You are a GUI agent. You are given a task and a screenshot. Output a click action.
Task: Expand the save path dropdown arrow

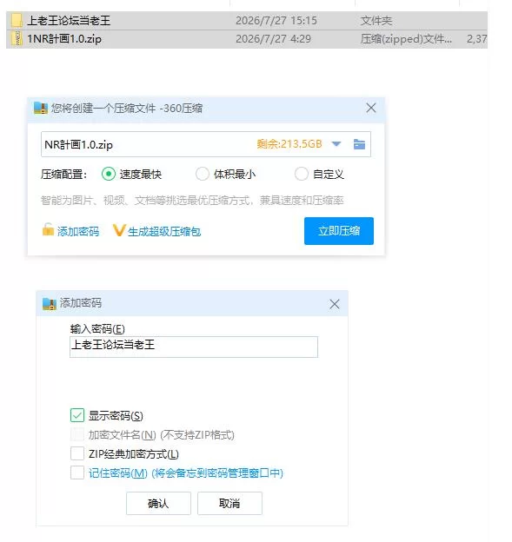click(336, 144)
